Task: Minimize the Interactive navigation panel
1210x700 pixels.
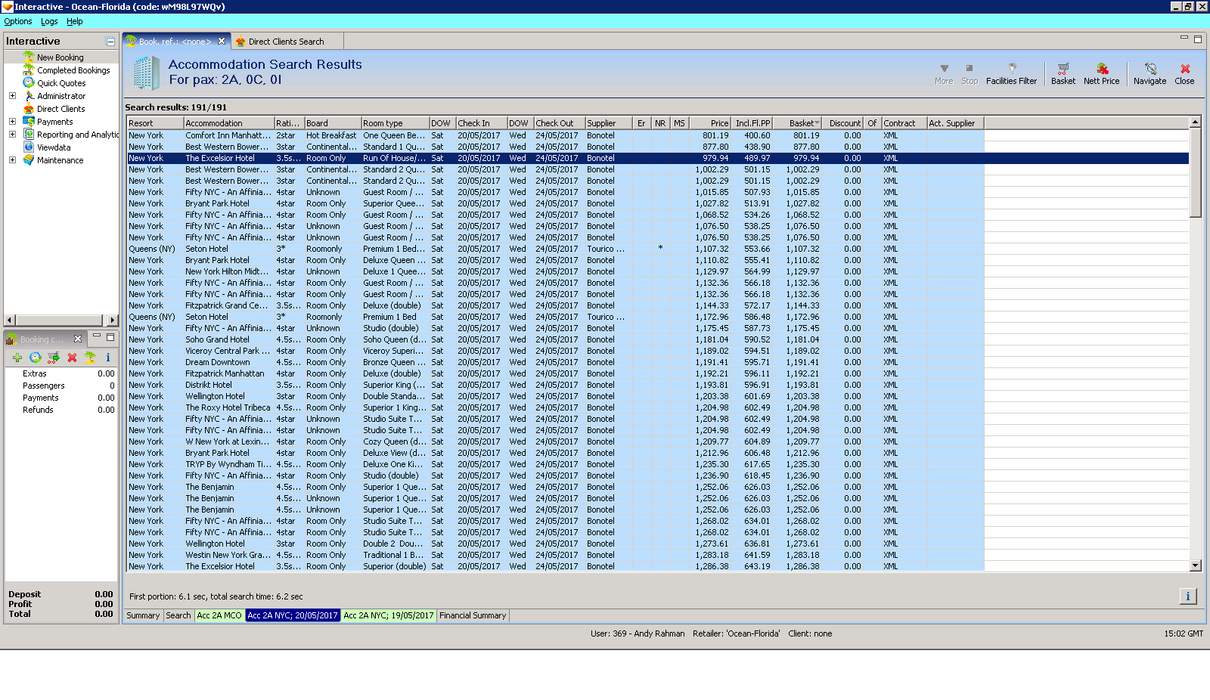Action: [x=110, y=42]
